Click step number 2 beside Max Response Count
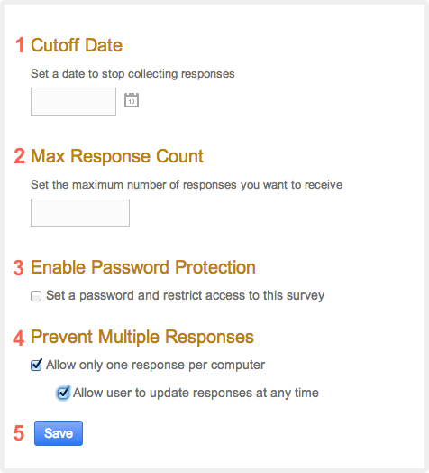This screenshot has width=429, height=473. pyautogui.click(x=19, y=156)
